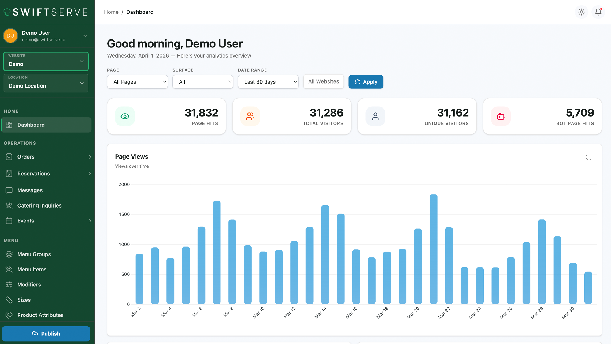Image resolution: width=611 pixels, height=344 pixels.
Task: Open Menu Groups page
Action: [x=34, y=254]
